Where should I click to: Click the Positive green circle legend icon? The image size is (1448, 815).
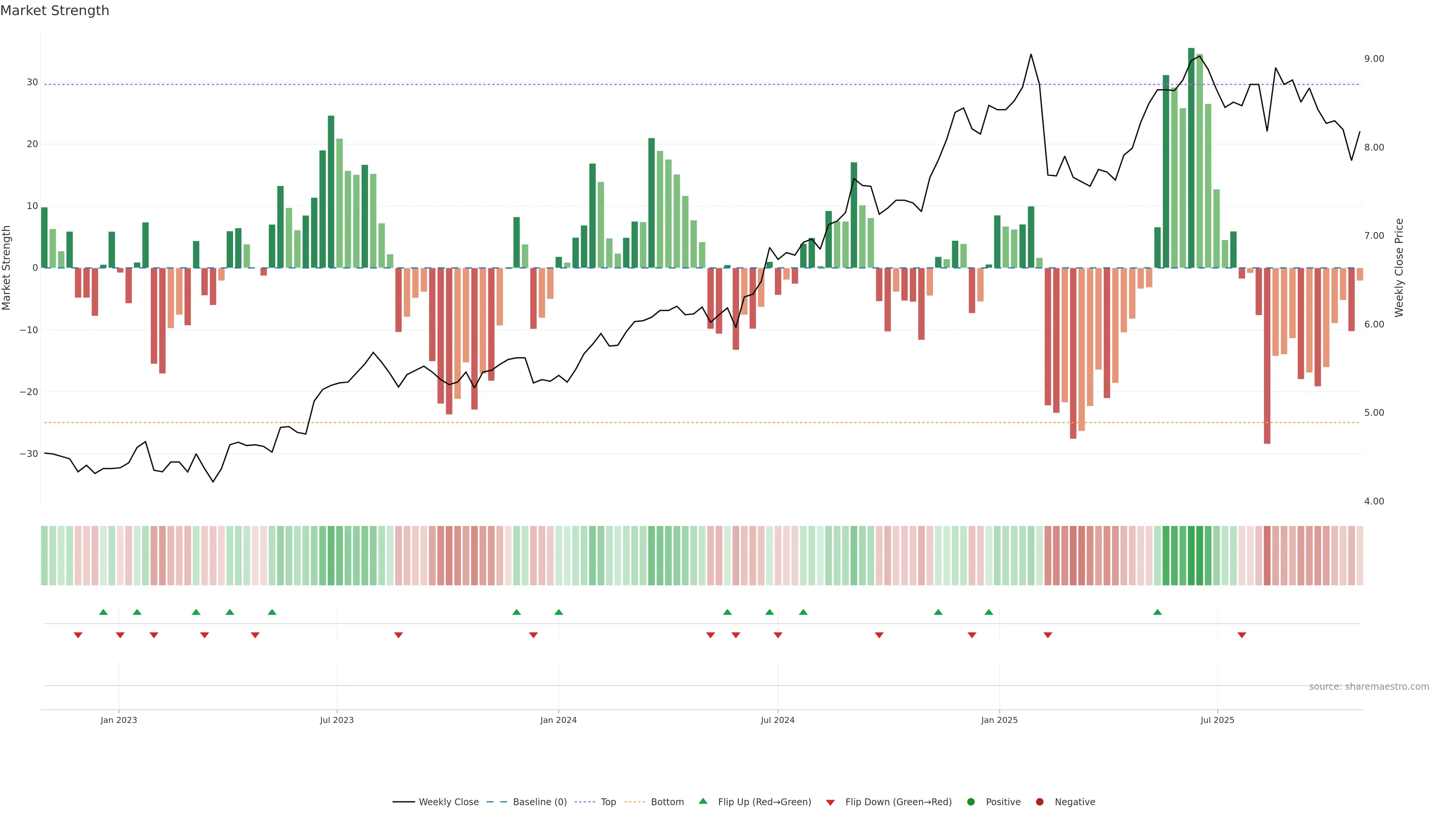click(971, 802)
